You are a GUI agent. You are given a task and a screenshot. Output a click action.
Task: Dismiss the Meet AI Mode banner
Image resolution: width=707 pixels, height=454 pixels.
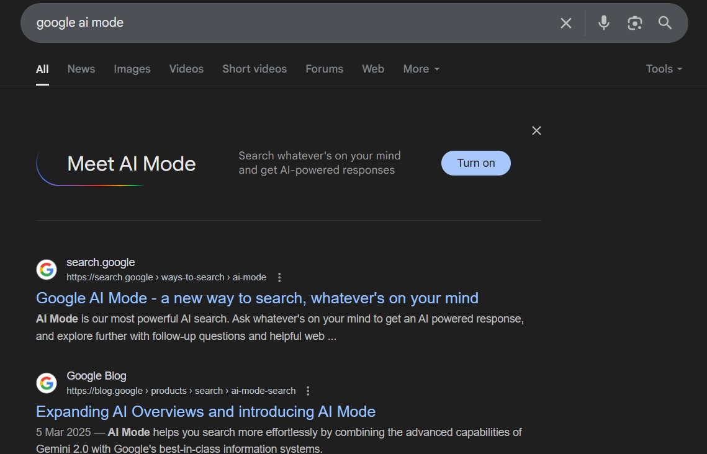pyautogui.click(x=536, y=130)
